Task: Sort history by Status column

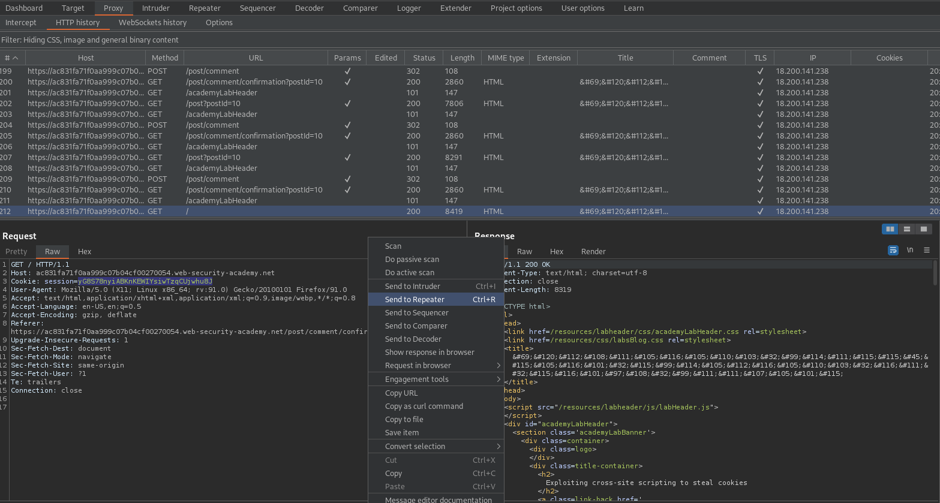Action: (x=424, y=58)
